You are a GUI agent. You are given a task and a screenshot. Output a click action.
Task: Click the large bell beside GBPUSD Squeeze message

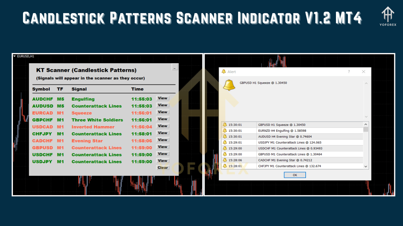[229, 85]
